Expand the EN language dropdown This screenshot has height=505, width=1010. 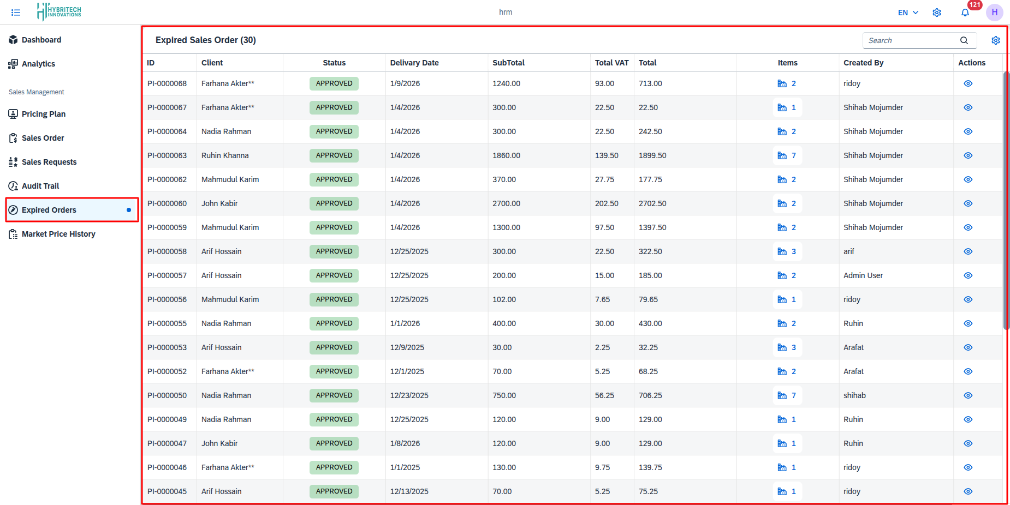[x=908, y=13]
